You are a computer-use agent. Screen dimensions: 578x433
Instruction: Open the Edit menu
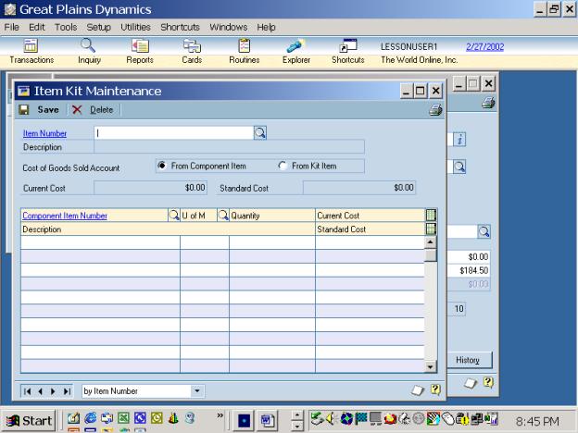click(x=36, y=27)
